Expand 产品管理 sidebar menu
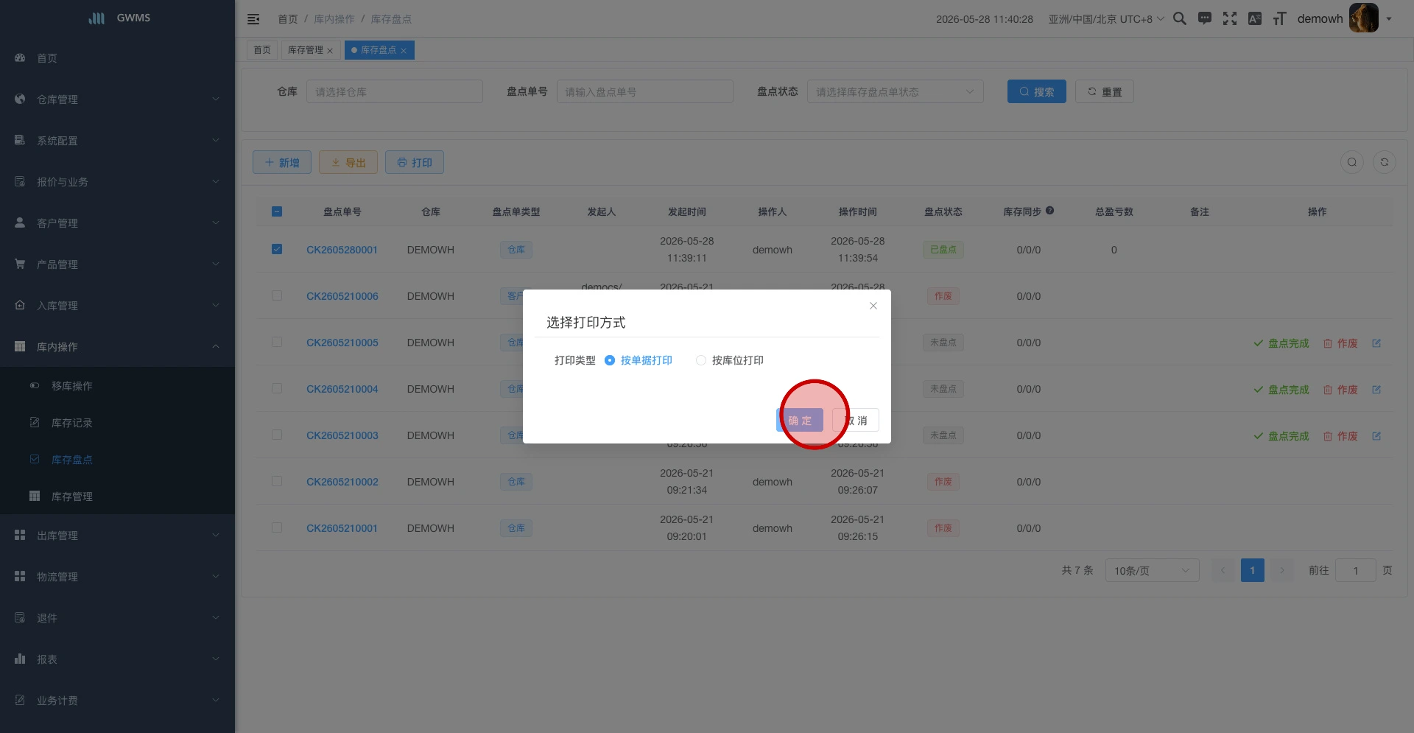This screenshot has width=1414, height=733. tap(118, 264)
